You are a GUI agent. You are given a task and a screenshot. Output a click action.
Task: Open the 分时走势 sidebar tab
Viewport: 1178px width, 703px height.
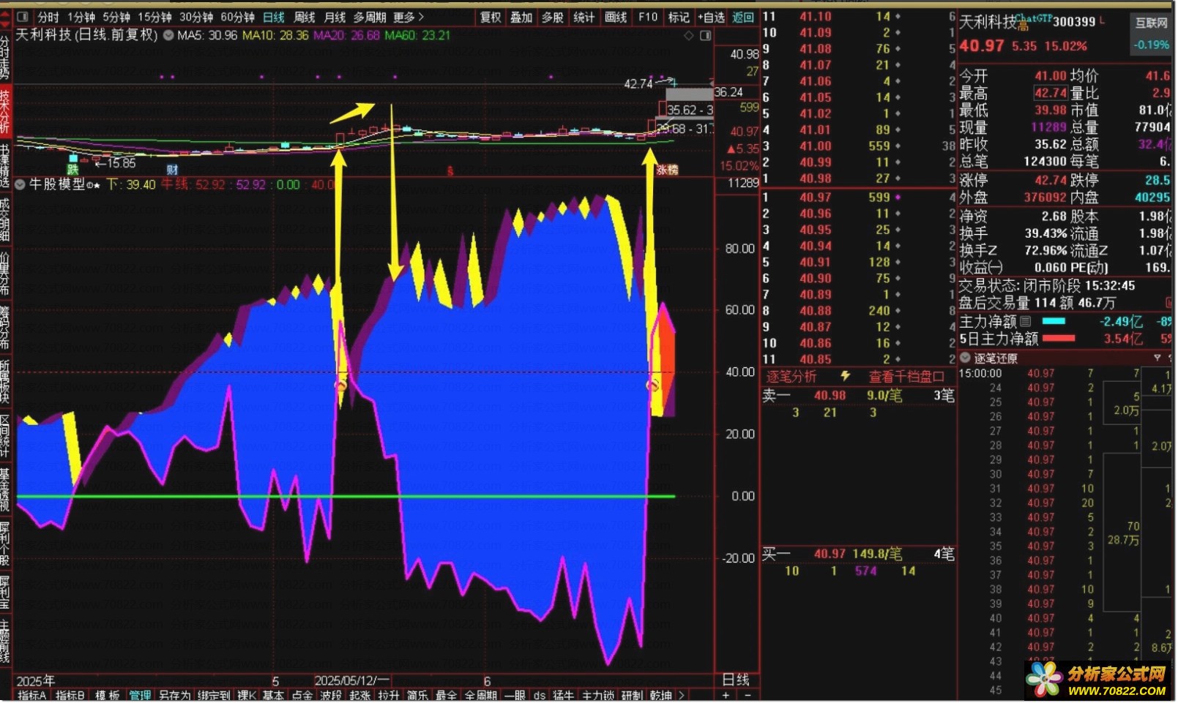pyautogui.click(x=5, y=57)
